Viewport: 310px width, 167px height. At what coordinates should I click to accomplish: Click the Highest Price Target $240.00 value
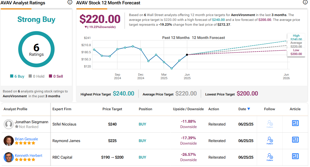124,94
